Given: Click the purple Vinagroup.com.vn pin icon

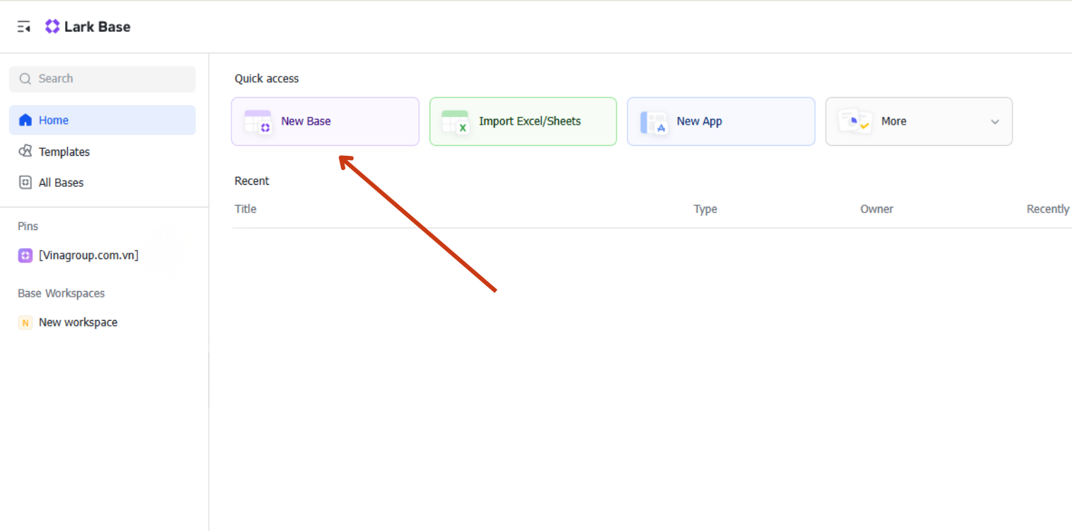Looking at the screenshot, I should pyautogui.click(x=25, y=256).
